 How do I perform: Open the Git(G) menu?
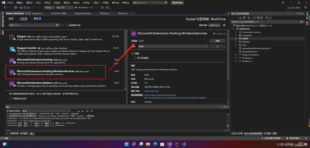tap(39, 3)
